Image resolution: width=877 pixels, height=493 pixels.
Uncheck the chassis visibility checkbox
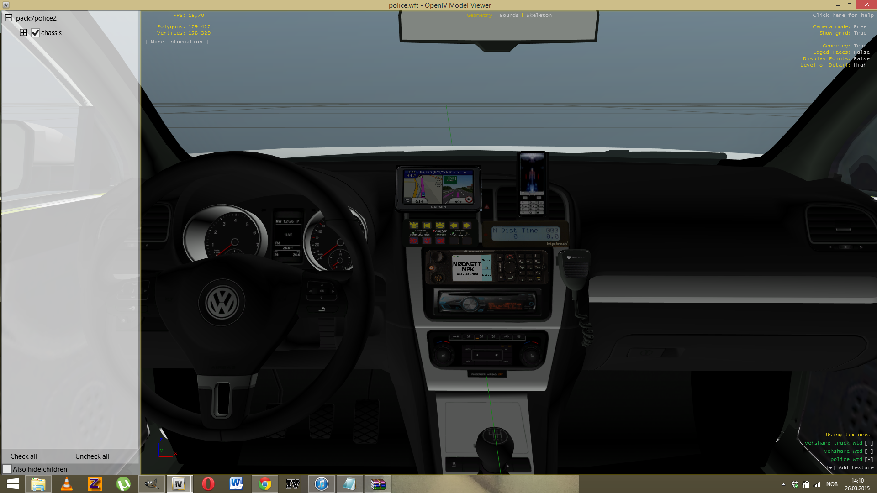point(35,32)
